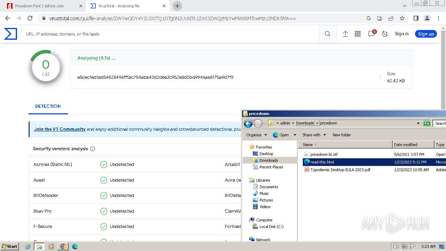Open the Chrome three-dot menu
Screen dimensions: 446x251
point(438,18)
